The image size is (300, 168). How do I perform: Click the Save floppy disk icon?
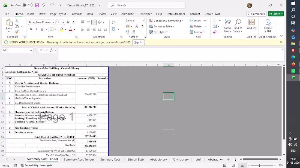37,5
